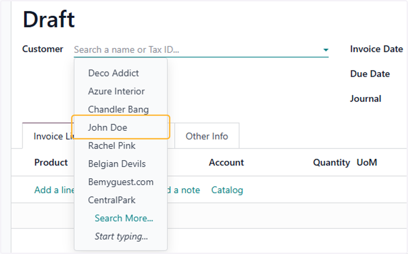Add a line to the invoice
Screen dimensions: 408x254
point(54,190)
